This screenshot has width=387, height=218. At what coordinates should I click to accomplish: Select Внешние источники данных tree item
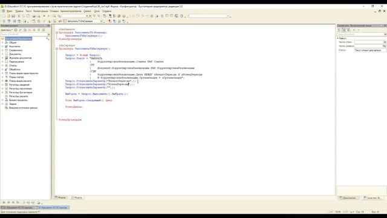[x=23, y=108]
